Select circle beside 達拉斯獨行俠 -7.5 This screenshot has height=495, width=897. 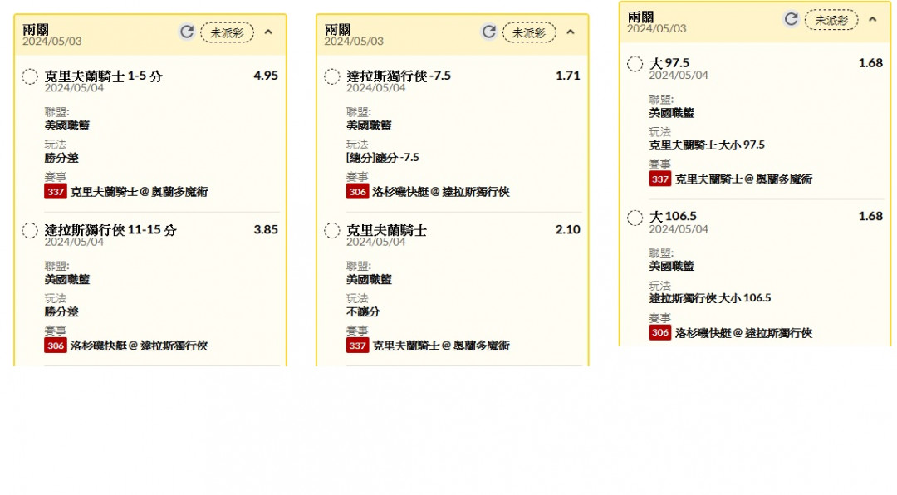[331, 76]
